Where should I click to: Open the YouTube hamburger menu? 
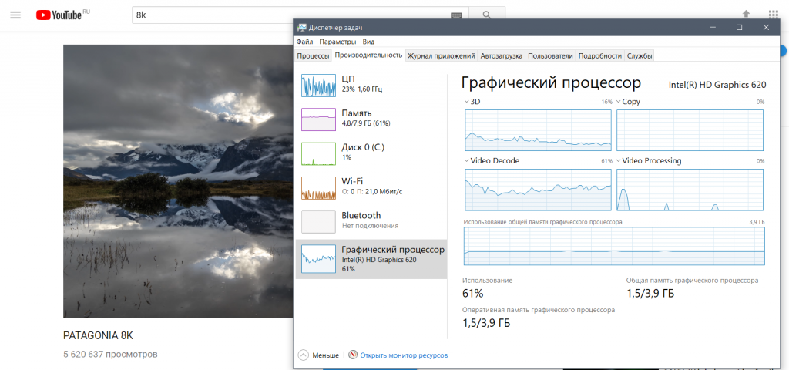(x=15, y=15)
